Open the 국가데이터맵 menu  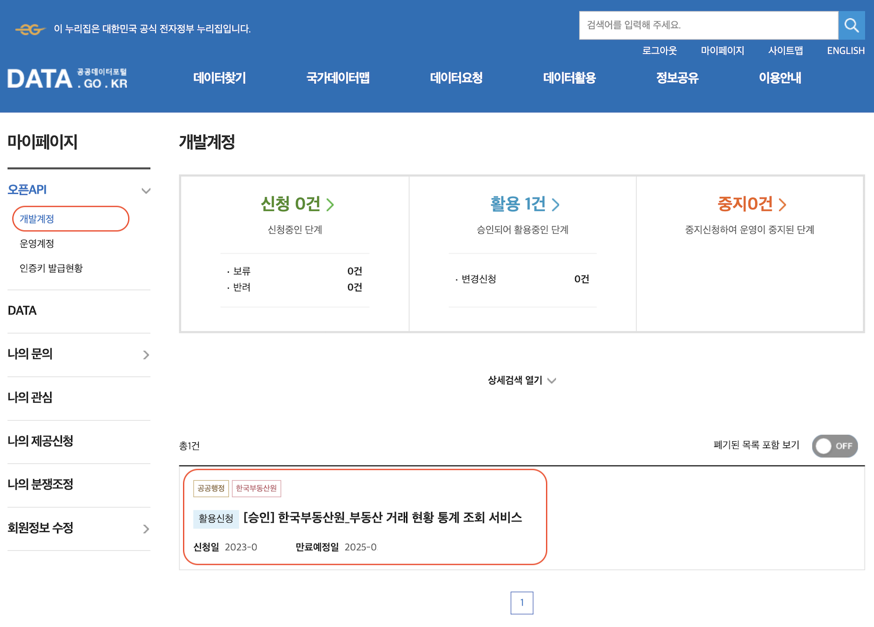click(x=338, y=78)
